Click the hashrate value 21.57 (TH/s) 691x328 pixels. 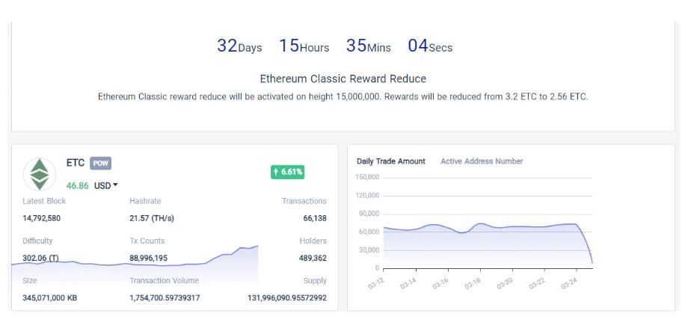click(152, 218)
